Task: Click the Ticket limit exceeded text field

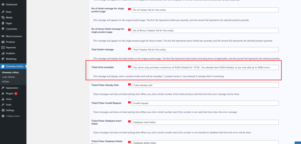Action: (205, 67)
